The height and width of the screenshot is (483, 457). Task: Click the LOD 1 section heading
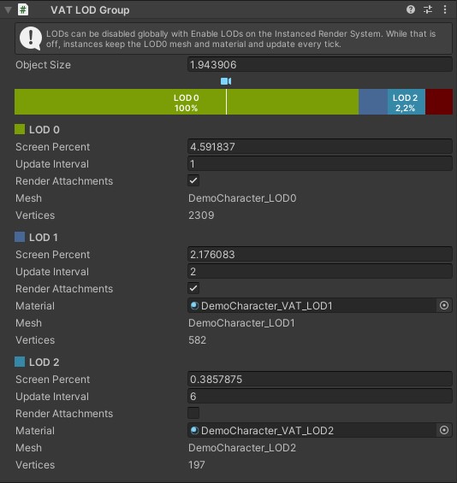44,238
